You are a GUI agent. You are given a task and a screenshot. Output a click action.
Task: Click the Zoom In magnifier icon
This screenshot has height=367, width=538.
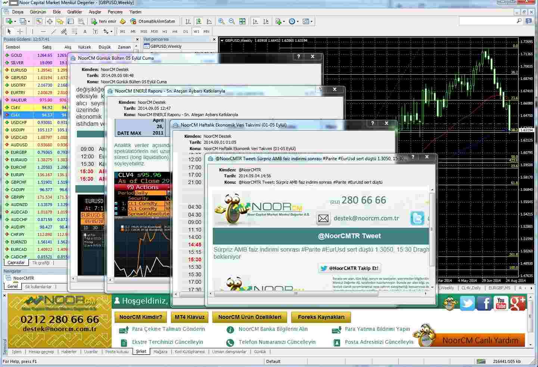pyautogui.click(x=221, y=21)
